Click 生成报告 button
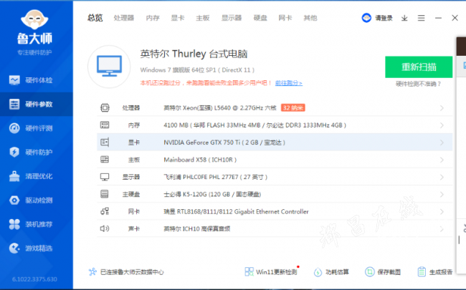 434,272
